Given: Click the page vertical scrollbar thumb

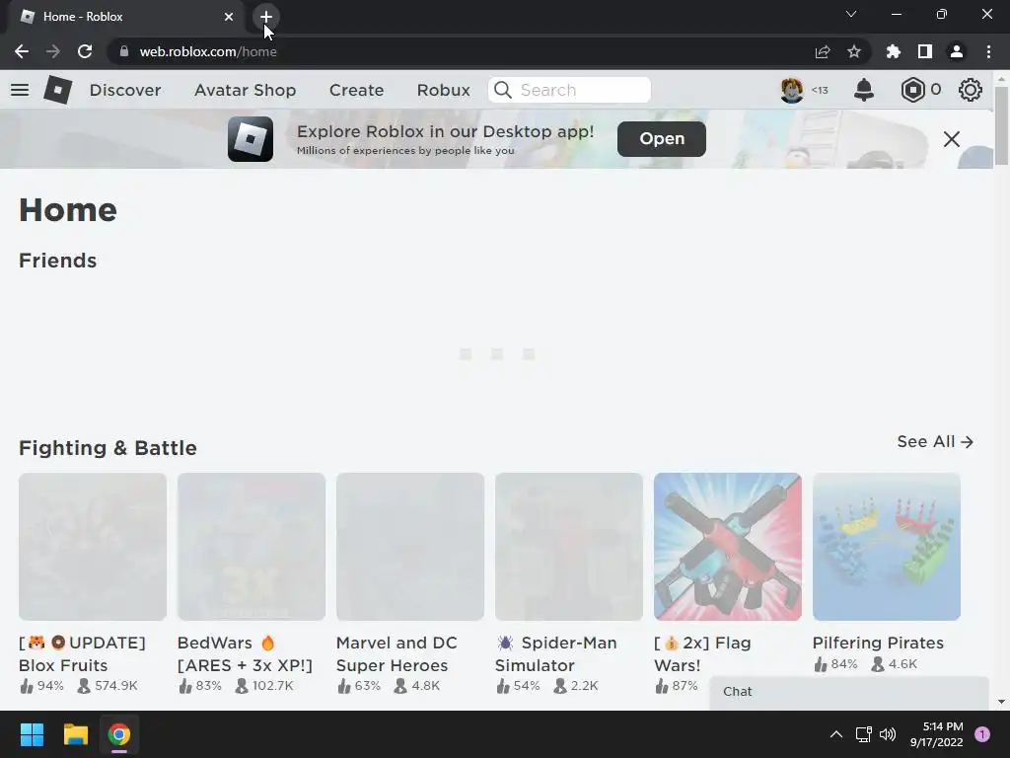Looking at the screenshot, I should tap(1001, 123).
